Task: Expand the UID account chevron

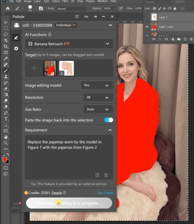Action: click(x=110, y=25)
